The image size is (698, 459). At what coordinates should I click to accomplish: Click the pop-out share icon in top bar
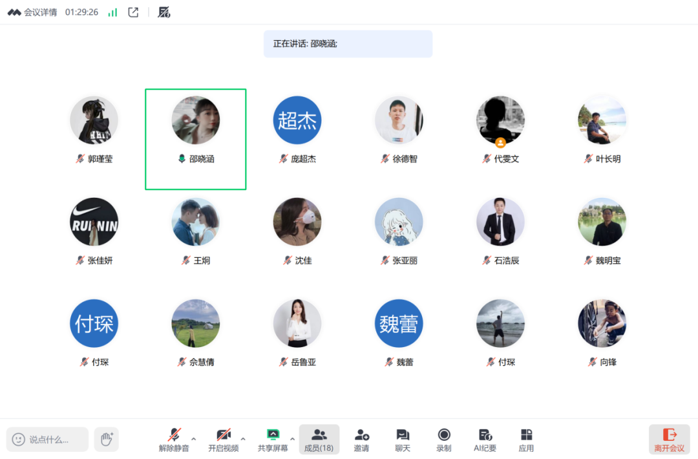pos(133,12)
